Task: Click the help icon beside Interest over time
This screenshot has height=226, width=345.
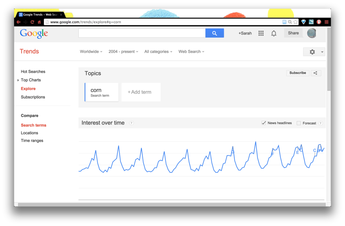Action: pos(131,123)
